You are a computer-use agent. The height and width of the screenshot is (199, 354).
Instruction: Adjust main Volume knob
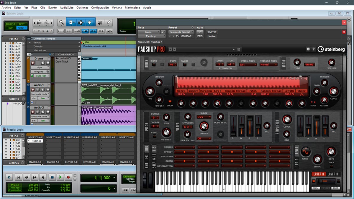click(331, 63)
